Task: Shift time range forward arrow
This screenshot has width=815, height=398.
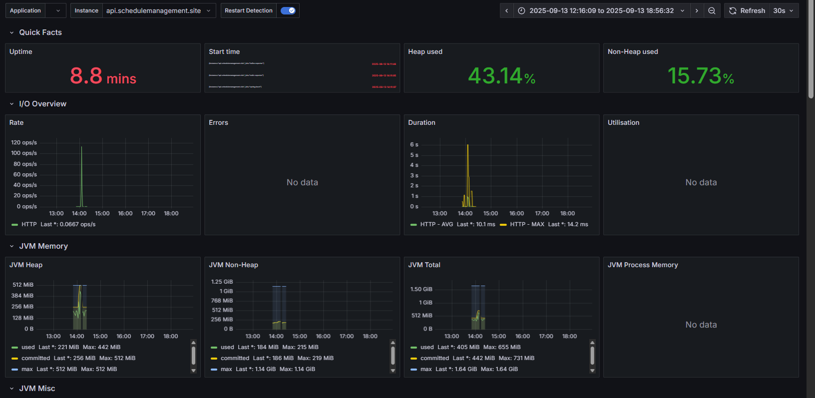Action: pos(697,10)
